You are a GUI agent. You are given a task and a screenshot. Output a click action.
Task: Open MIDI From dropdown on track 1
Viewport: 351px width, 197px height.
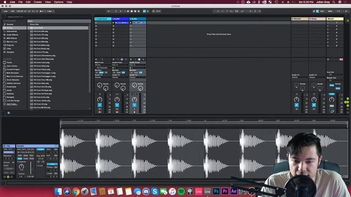tap(103, 65)
